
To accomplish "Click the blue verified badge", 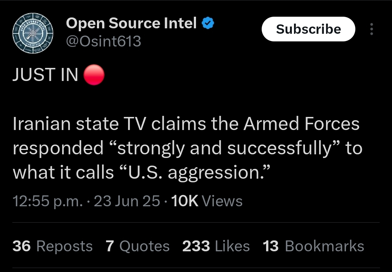I will click(x=208, y=23).
